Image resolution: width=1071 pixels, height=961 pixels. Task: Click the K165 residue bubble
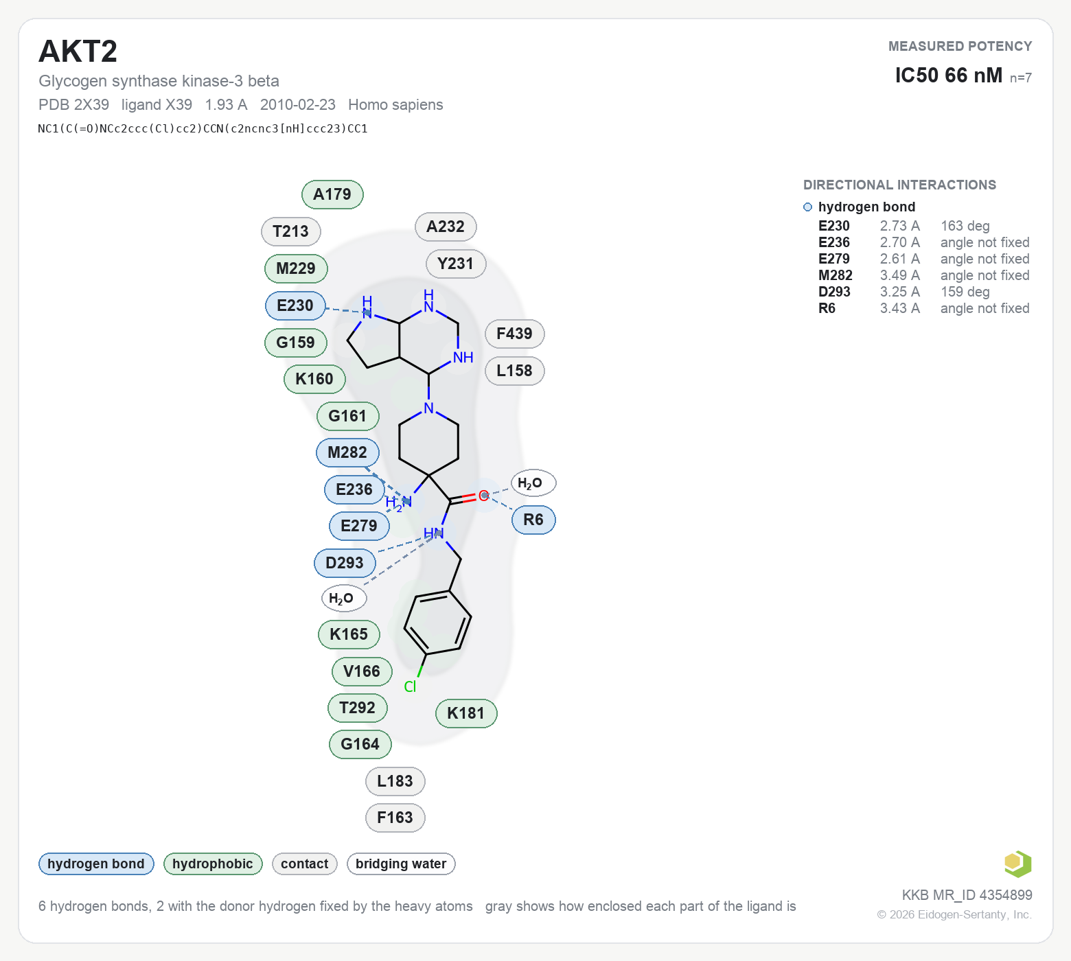point(349,634)
